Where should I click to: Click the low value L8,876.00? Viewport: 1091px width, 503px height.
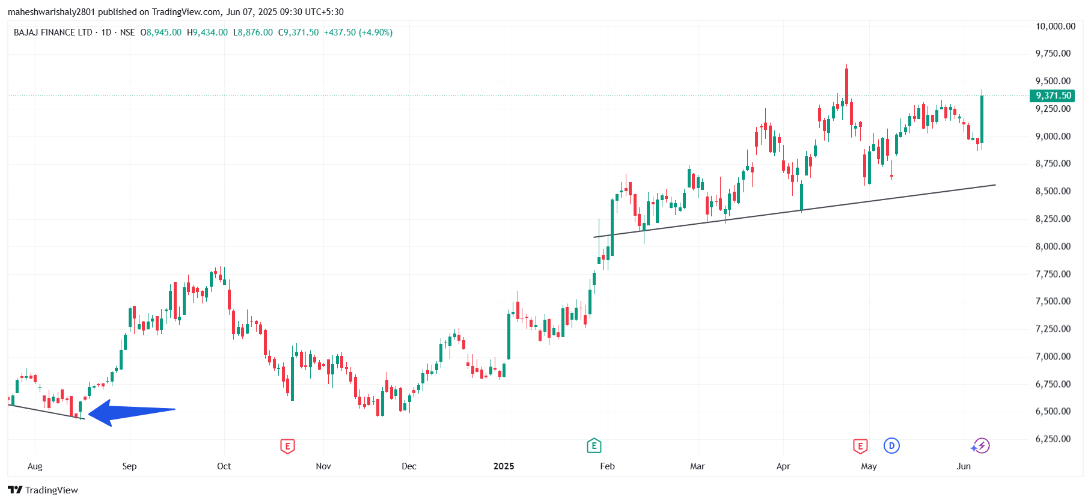[253, 32]
